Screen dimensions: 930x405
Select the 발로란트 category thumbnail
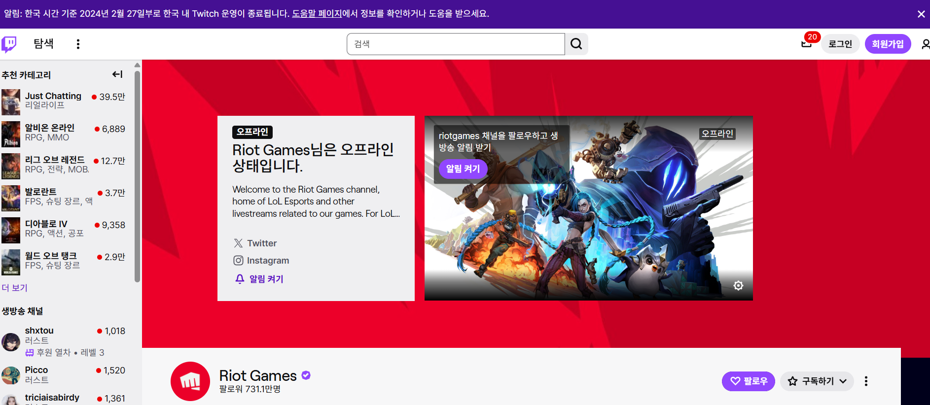click(x=11, y=198)
